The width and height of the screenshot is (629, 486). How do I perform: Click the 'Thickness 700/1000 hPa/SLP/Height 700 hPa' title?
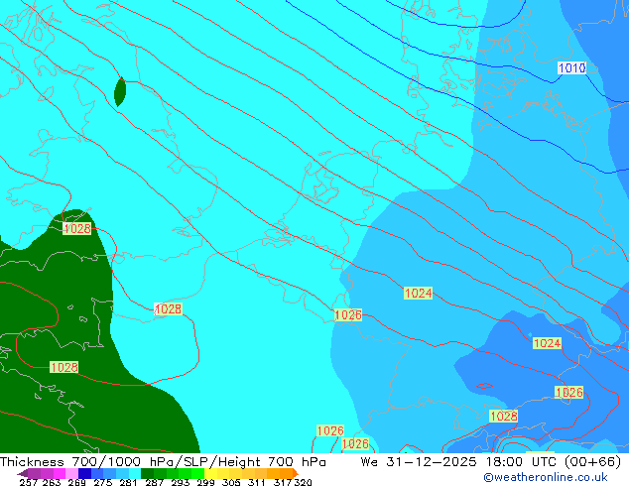click(163, 462)
